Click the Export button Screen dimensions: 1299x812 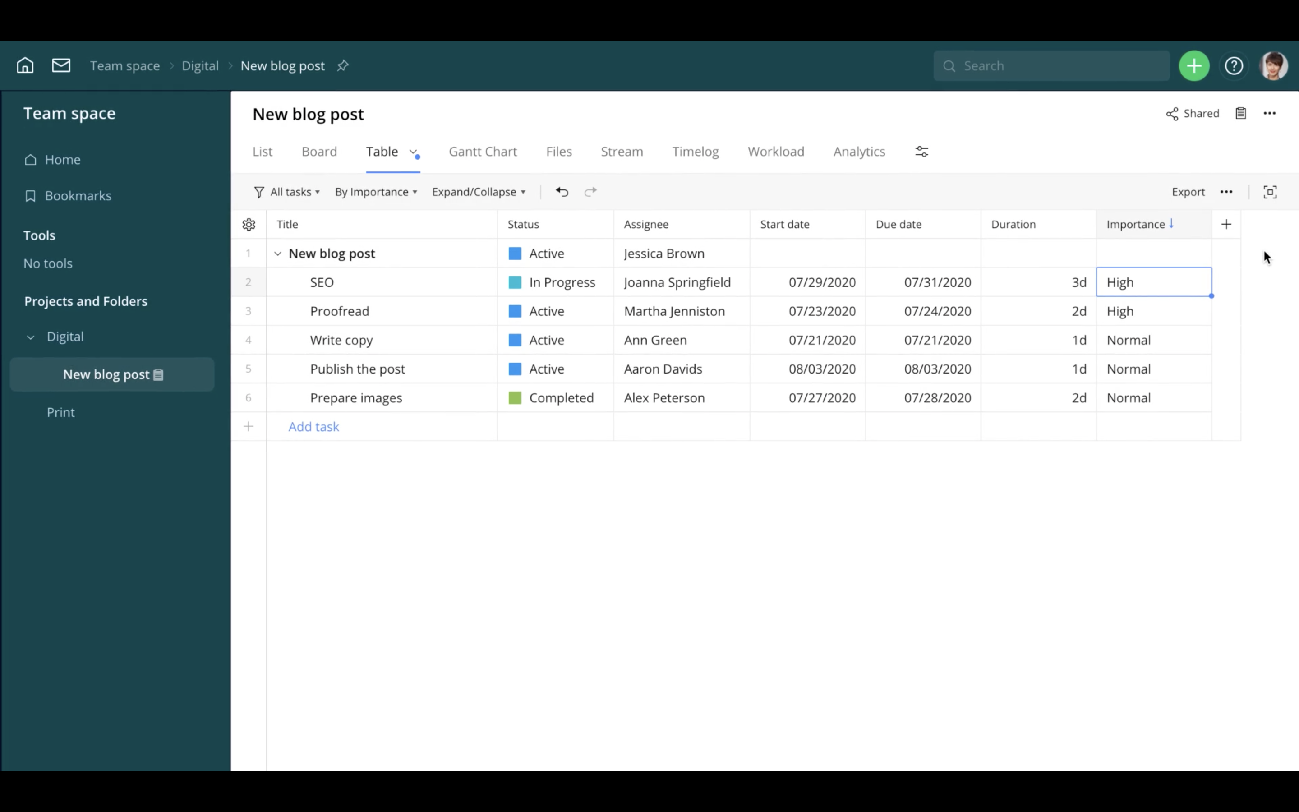1188,192
